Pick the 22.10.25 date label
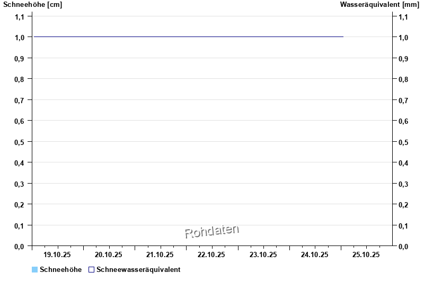424x291 pixels. click(x=211, y=255)
